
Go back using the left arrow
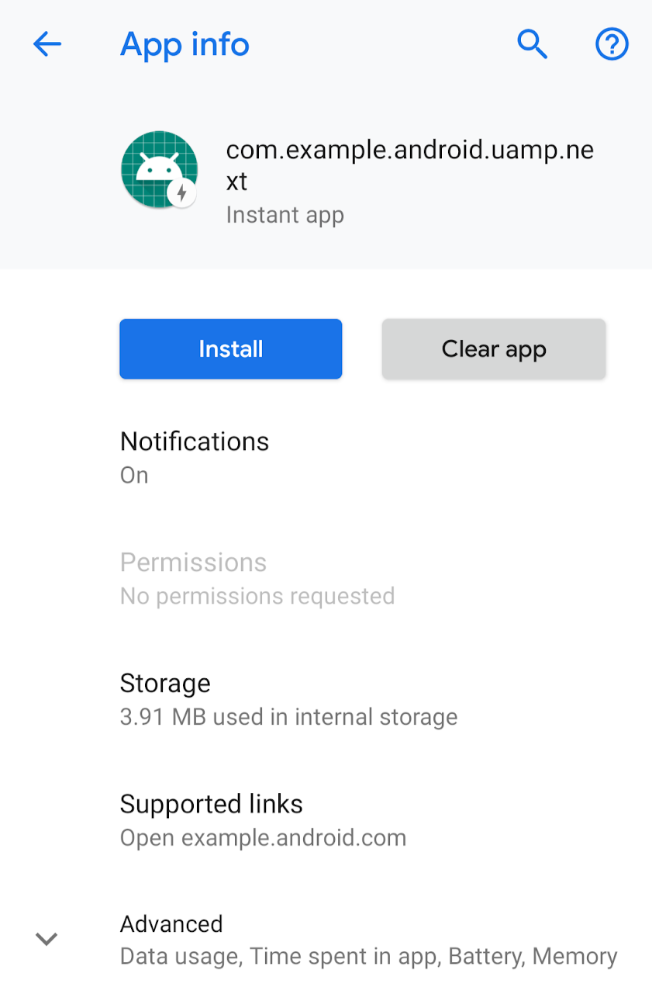[x=47, y=45]
